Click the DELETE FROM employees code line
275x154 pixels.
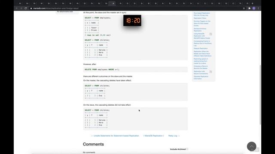point(102,69)
